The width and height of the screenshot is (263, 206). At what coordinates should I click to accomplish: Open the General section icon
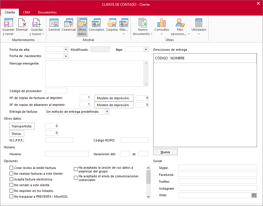click(54, 23)
